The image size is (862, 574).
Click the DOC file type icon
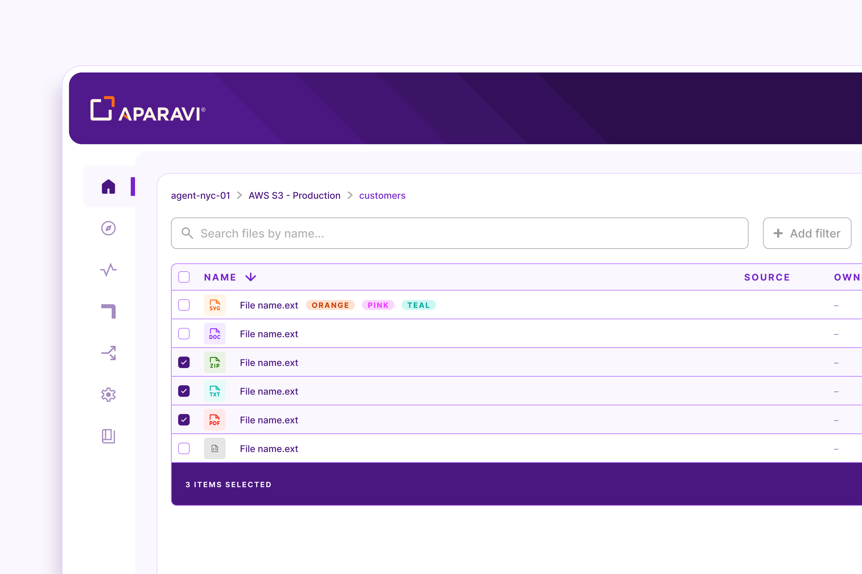point(215,334)
